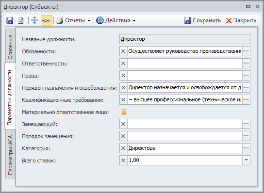Click into the Права text field
Viewport: 264px width, 193px height.
(x=185, y=75)
